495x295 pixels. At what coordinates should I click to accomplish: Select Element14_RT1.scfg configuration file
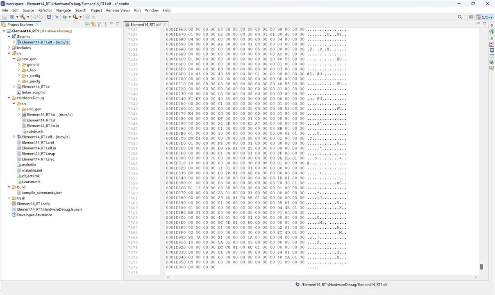33,204
